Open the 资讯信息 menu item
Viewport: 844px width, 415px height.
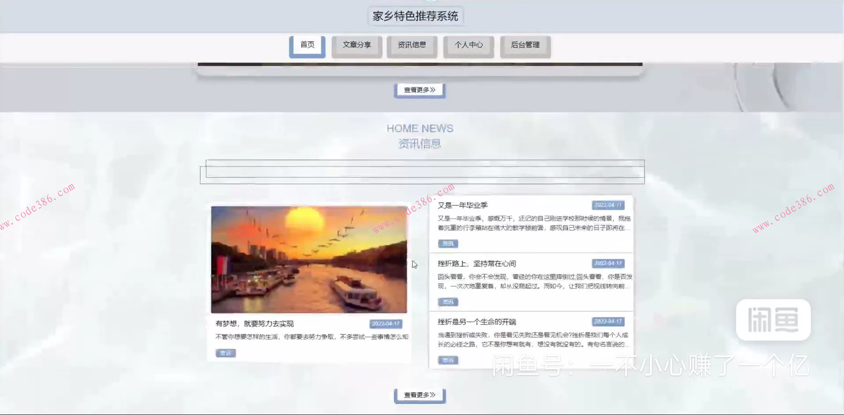[412, 44]
